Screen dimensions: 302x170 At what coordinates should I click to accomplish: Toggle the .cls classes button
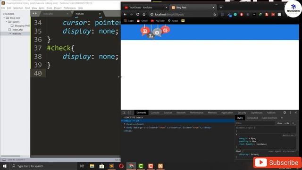[x=287, y=123]
